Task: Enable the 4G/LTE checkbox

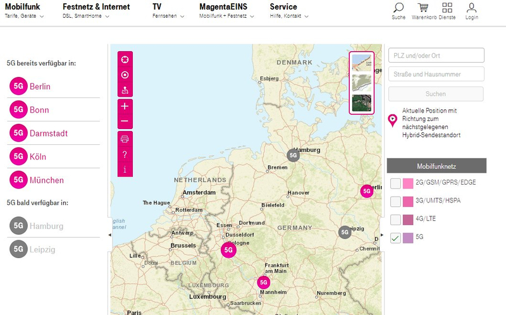Action: pos(395,219)
